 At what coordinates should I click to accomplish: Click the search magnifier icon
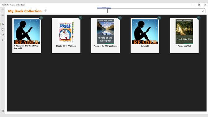[x=203, y=11]
